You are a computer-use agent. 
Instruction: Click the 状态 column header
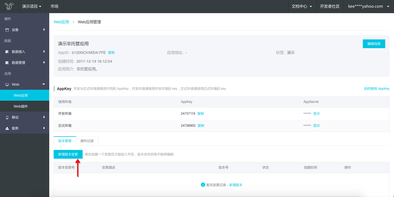pos(266,167)
